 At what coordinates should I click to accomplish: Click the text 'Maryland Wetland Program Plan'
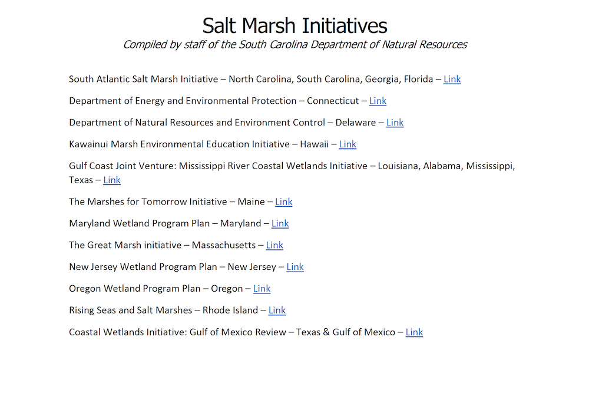[x=140, y=224]
